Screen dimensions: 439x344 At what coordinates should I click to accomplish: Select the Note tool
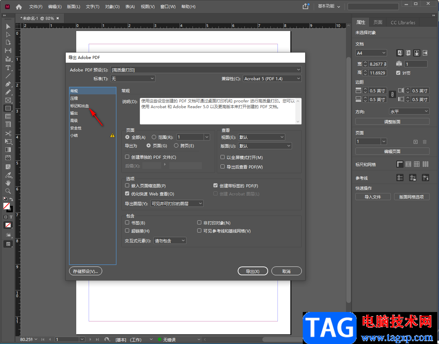coord(8,167)
